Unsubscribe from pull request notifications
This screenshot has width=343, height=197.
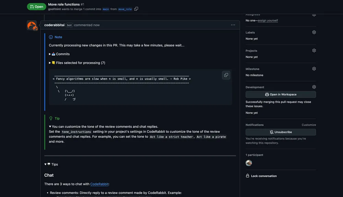point(281,132)
